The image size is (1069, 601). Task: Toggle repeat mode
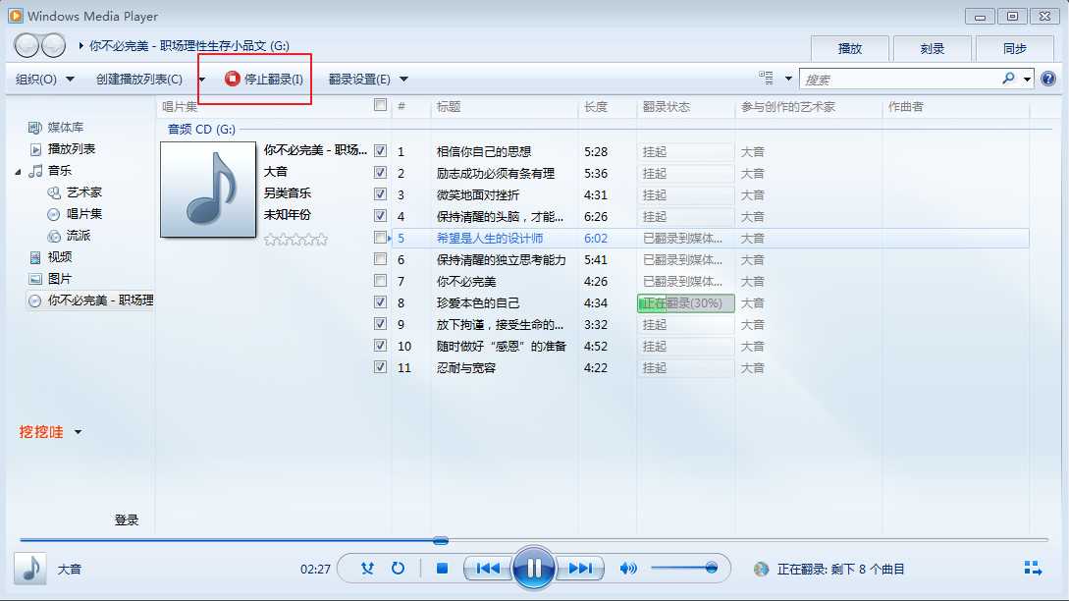399,569
